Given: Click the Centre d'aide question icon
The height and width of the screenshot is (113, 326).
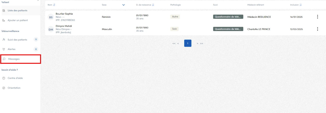Looking at the screenshot, I should pos(4,78).
